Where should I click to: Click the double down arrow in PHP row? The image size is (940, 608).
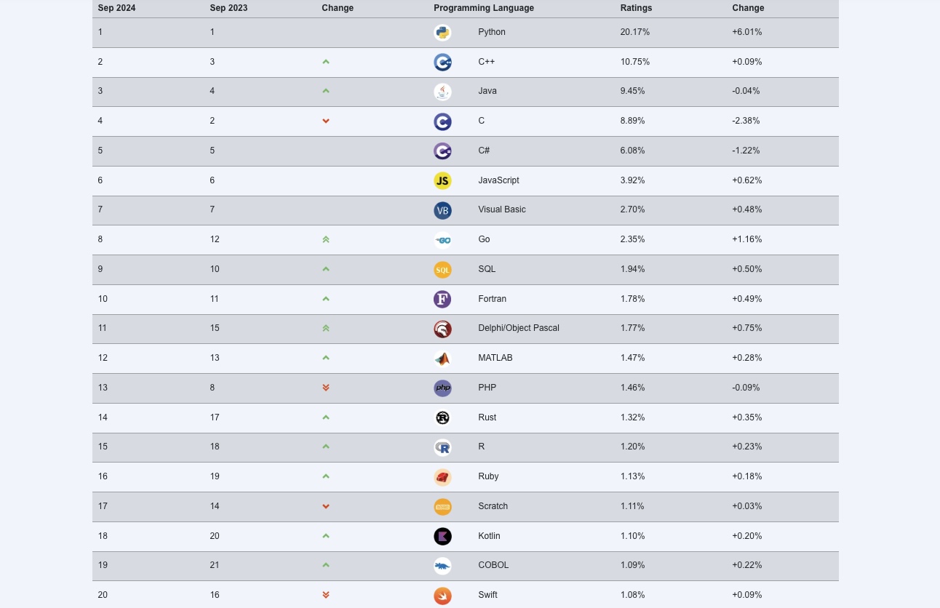[326, 388]
